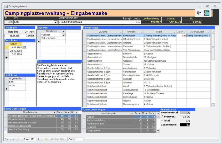Click the Suchen search field
The image size is (222, 144).
(75, 139)
